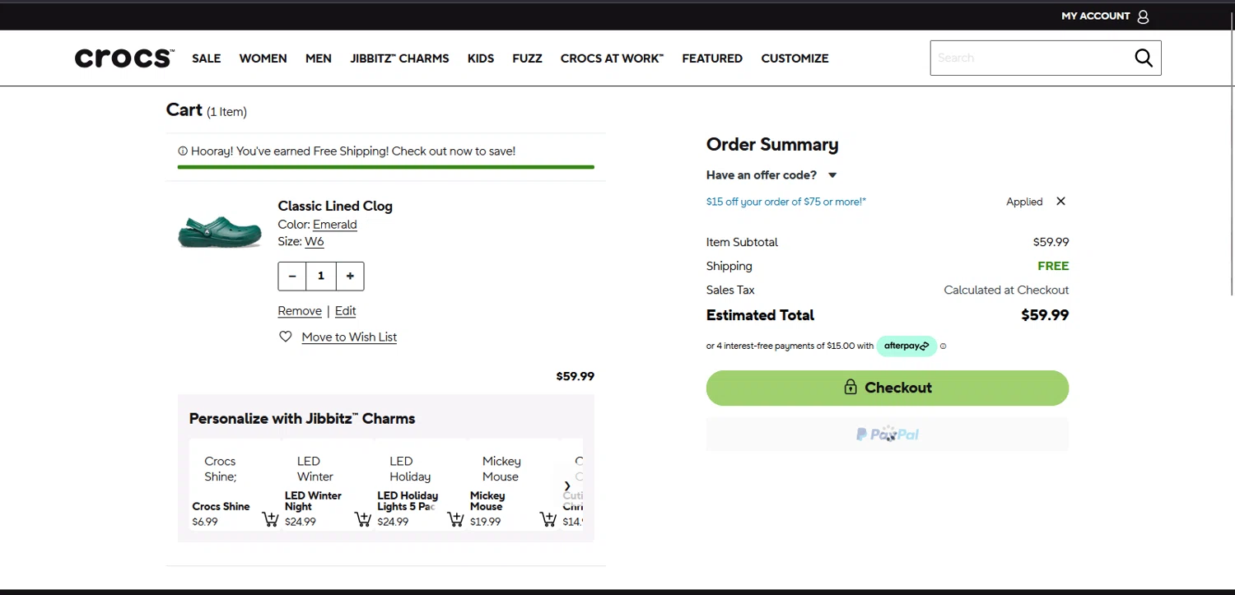Click Move to Wish List link
The height and width of the screenshot is (595, 1235).
pyautogui.click(x=349, y=337)
